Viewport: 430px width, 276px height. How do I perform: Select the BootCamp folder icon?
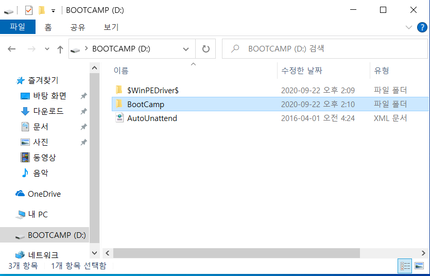click(x=119, y=104)
